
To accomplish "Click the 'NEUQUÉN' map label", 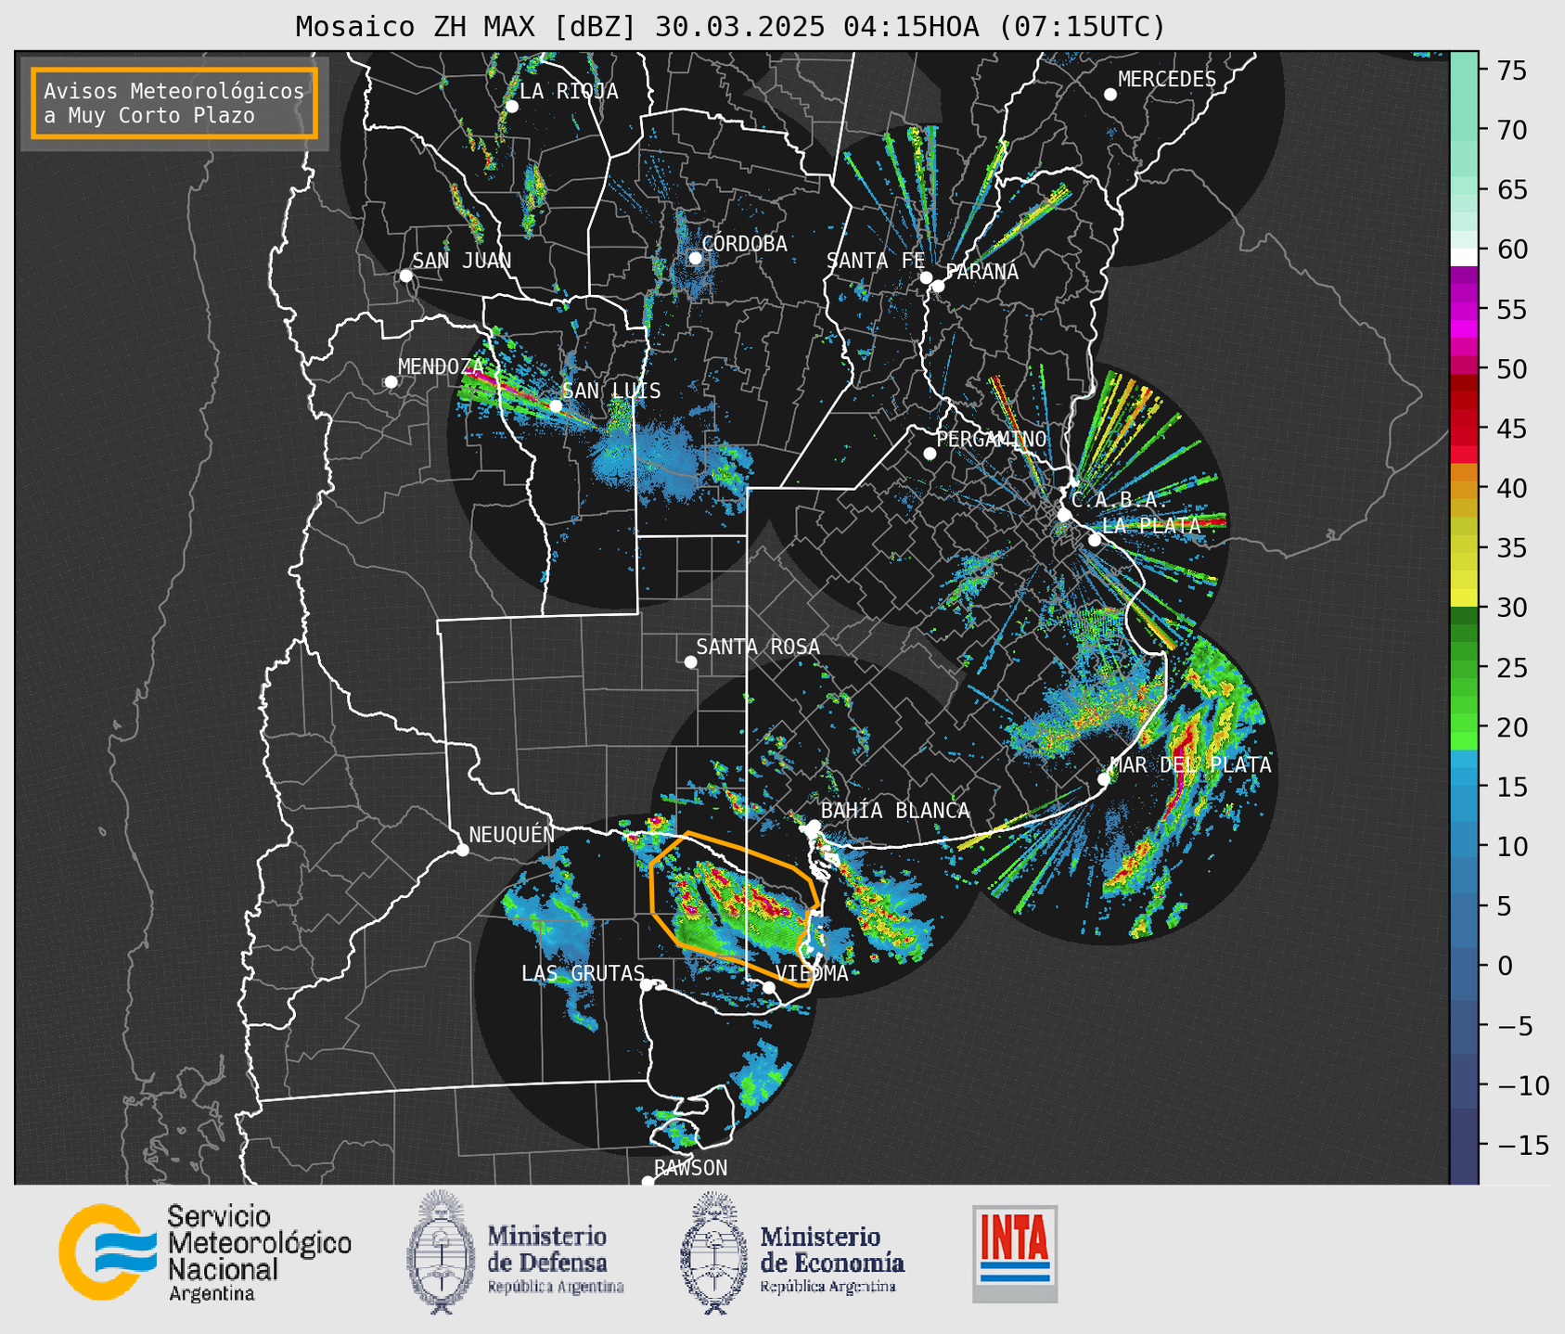I will [x=511, y=834].
